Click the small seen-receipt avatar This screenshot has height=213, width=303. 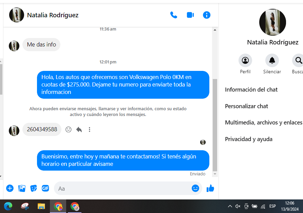(x=203, y=142)
